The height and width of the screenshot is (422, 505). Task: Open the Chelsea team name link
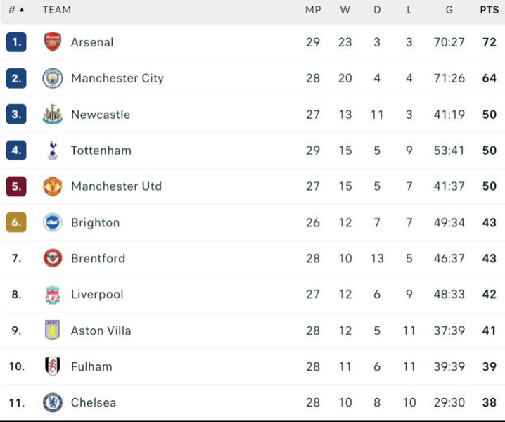[x=94, y=403]
